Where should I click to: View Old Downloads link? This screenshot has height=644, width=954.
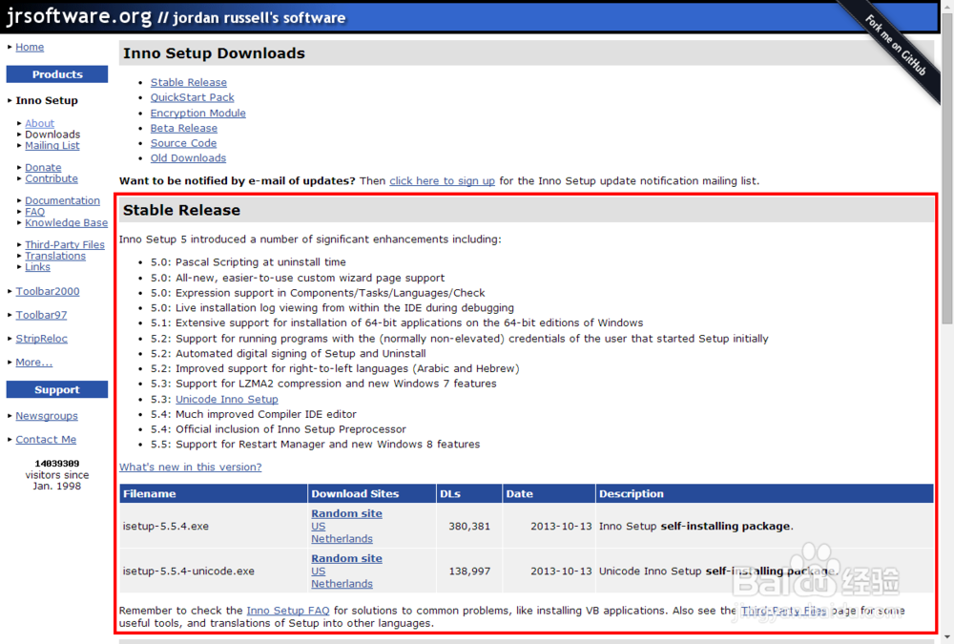click(x=189, y=158)
